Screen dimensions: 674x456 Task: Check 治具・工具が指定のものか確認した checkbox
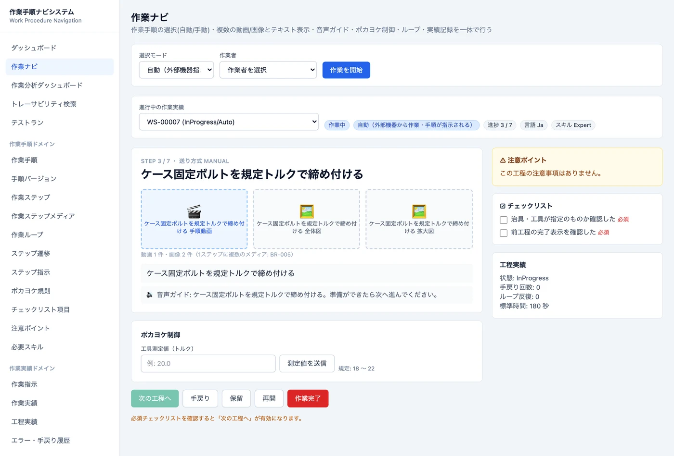504,220
